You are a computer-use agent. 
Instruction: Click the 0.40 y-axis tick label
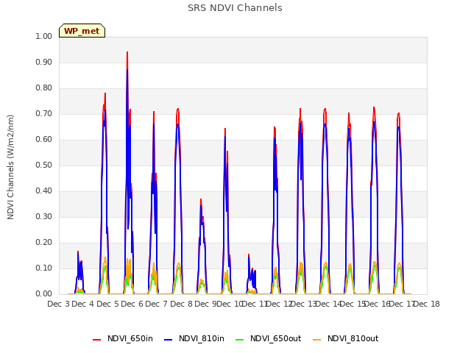coord(44,191)
